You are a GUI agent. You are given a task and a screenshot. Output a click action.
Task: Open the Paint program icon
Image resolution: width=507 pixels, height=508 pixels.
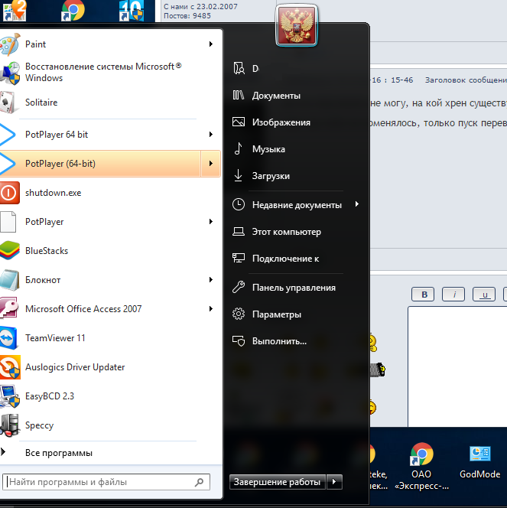(x=10, y=44)
